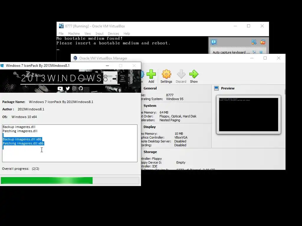302x226 pixels.
Task: Open Machine menu in VM window
Action: tap(74, 34)
